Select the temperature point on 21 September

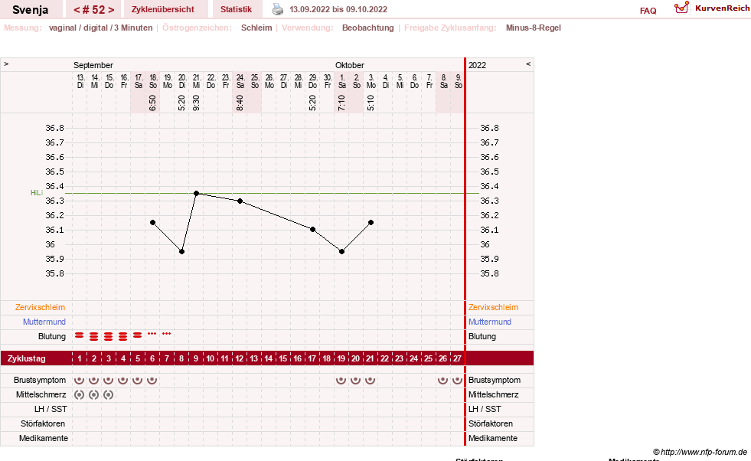(x=197, y=194)
